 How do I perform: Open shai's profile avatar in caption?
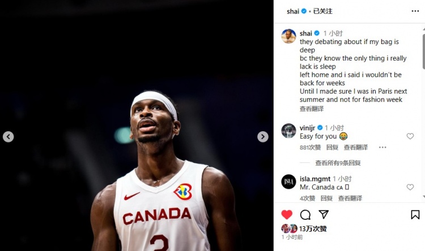pos(288,36)
